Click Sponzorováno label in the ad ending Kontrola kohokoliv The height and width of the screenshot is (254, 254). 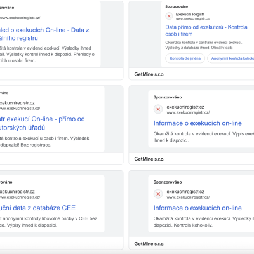pyautogui.click(x=168, y=182)
